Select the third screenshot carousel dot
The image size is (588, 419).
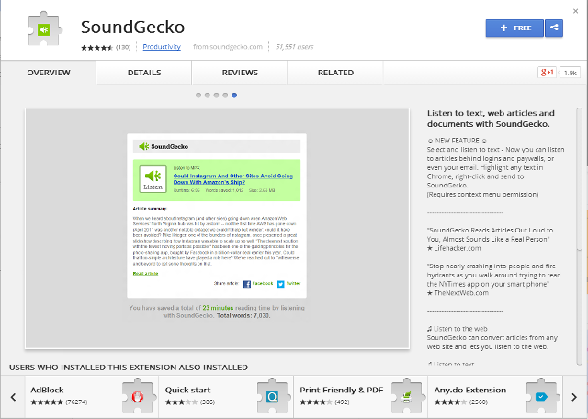217,96
